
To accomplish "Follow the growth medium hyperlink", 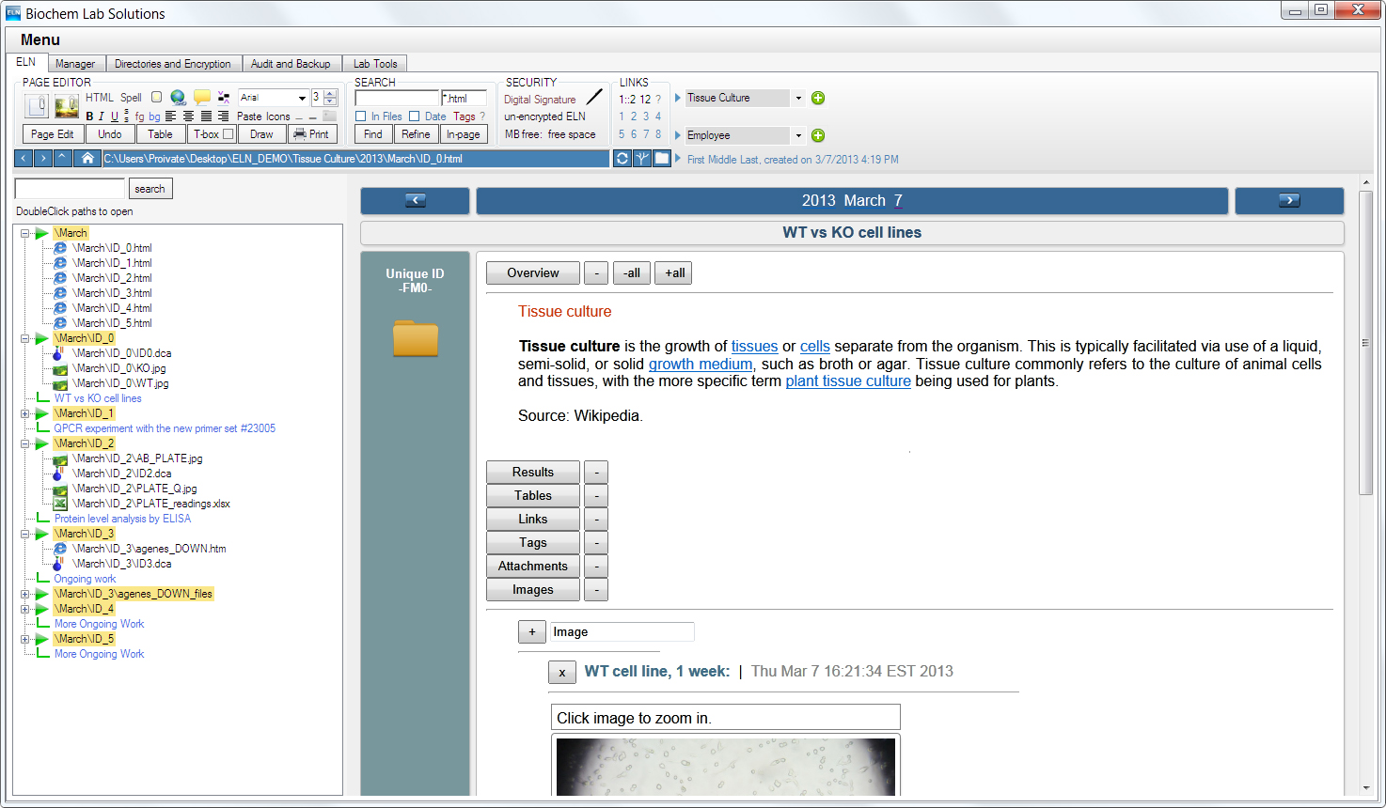I will (701, 365).
